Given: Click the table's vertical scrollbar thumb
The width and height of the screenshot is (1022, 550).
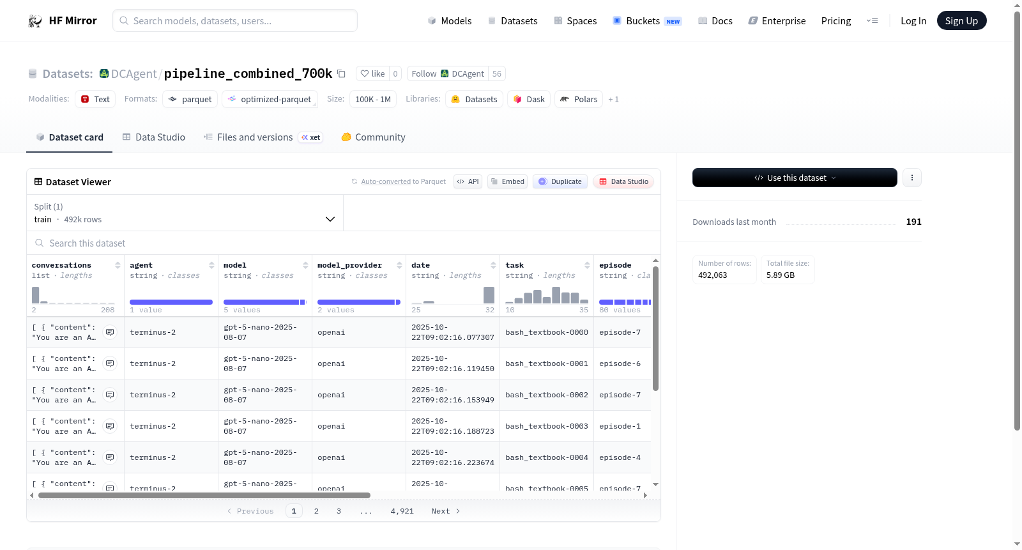Looking at the screenshot, I should click(x=655, y=328).
